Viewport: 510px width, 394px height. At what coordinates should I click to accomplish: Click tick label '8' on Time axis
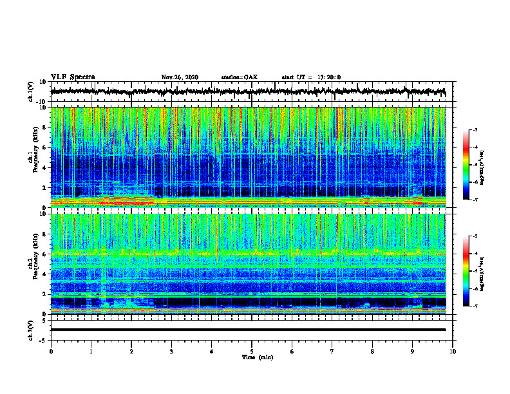tap(372, 352)
